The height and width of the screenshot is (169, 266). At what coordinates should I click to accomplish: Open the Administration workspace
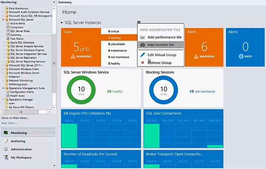pyautogui.click(x=28, y=149)
